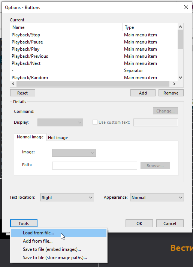The width and height of the screenshot is (193, 267).
Task: Click the list scroll down arrow
Action: [x=180, y=78]
